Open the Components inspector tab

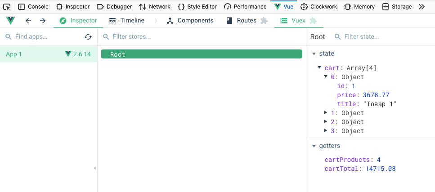(190, 21)
